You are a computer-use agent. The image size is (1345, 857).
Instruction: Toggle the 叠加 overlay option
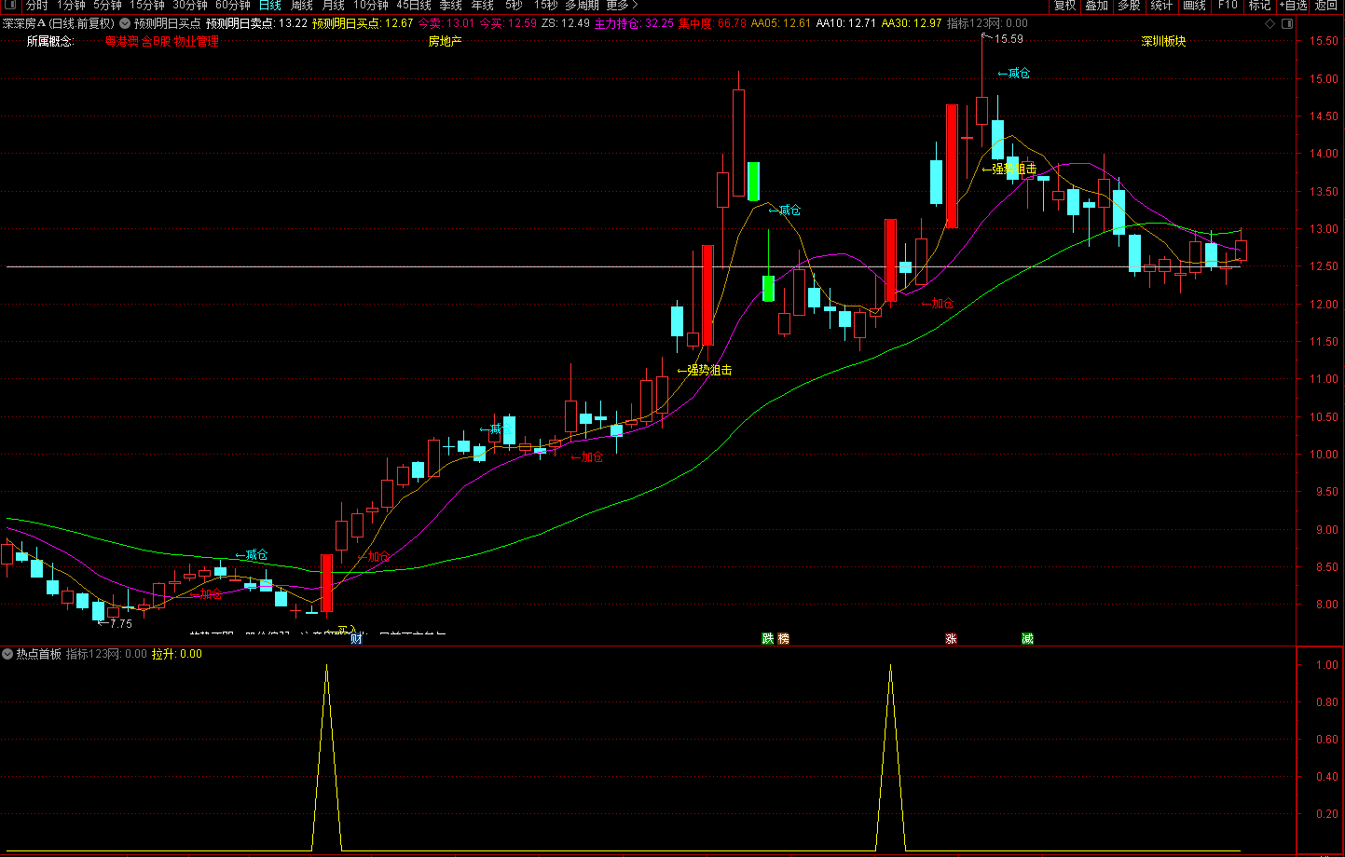[x=1097, y=6]
